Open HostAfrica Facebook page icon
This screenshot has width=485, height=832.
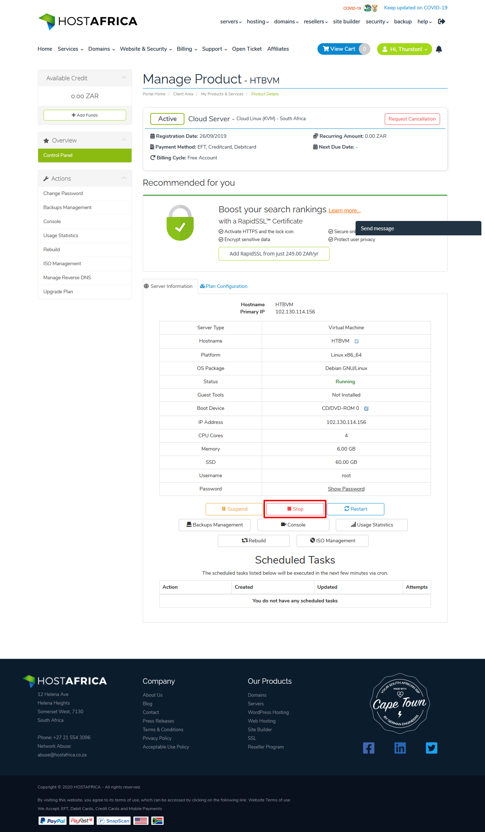coord(369,748)
